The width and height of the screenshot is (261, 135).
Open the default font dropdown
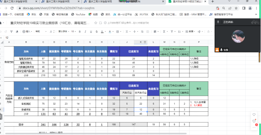pos(64,31)
